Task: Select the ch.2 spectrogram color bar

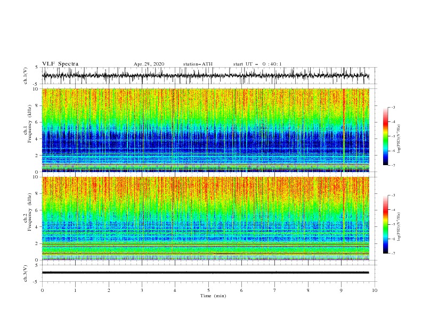Action: pos(385,224)
